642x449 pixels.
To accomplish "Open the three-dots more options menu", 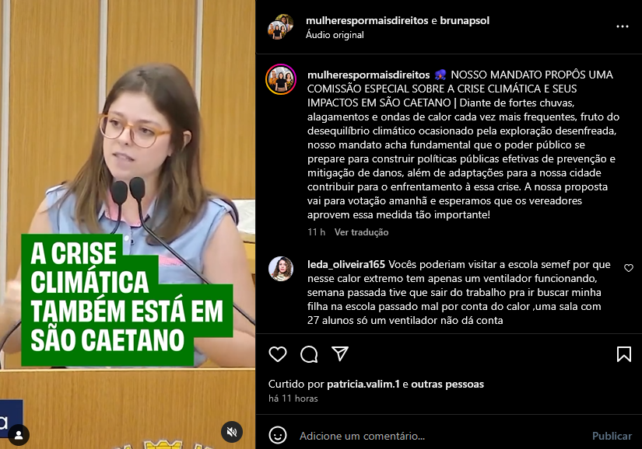I will [x=623, y=26].
